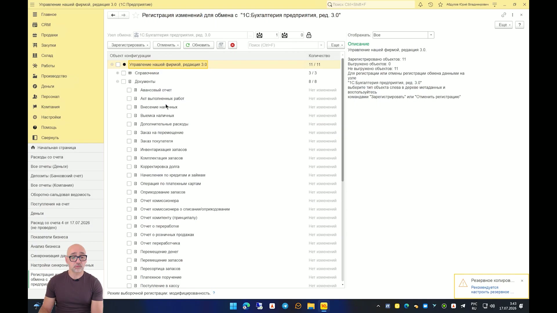Tick the Авансовый отчет checkbox
Image resolution: width=557 pixels, height=313 pixels.
coord(129,90)
